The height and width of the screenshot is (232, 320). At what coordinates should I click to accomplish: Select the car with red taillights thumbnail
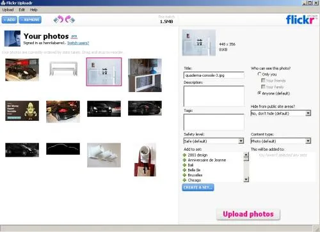[x=63, y=112]
